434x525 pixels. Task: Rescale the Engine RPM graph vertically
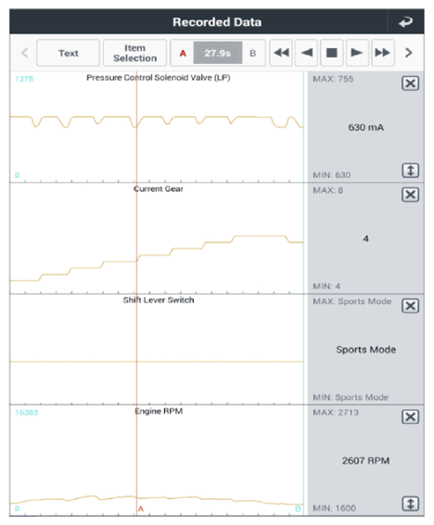[x=410, y=504]
